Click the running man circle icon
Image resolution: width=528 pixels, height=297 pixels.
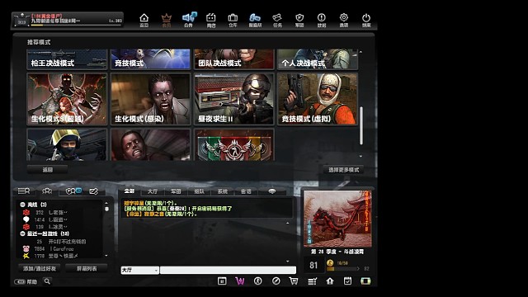pos(258,280)
